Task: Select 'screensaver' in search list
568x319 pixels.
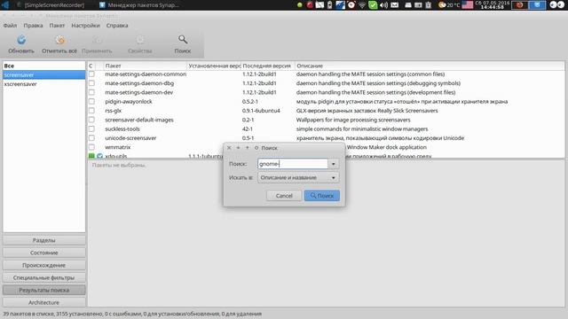Action: pyautogui.click(x=43, y=74)
